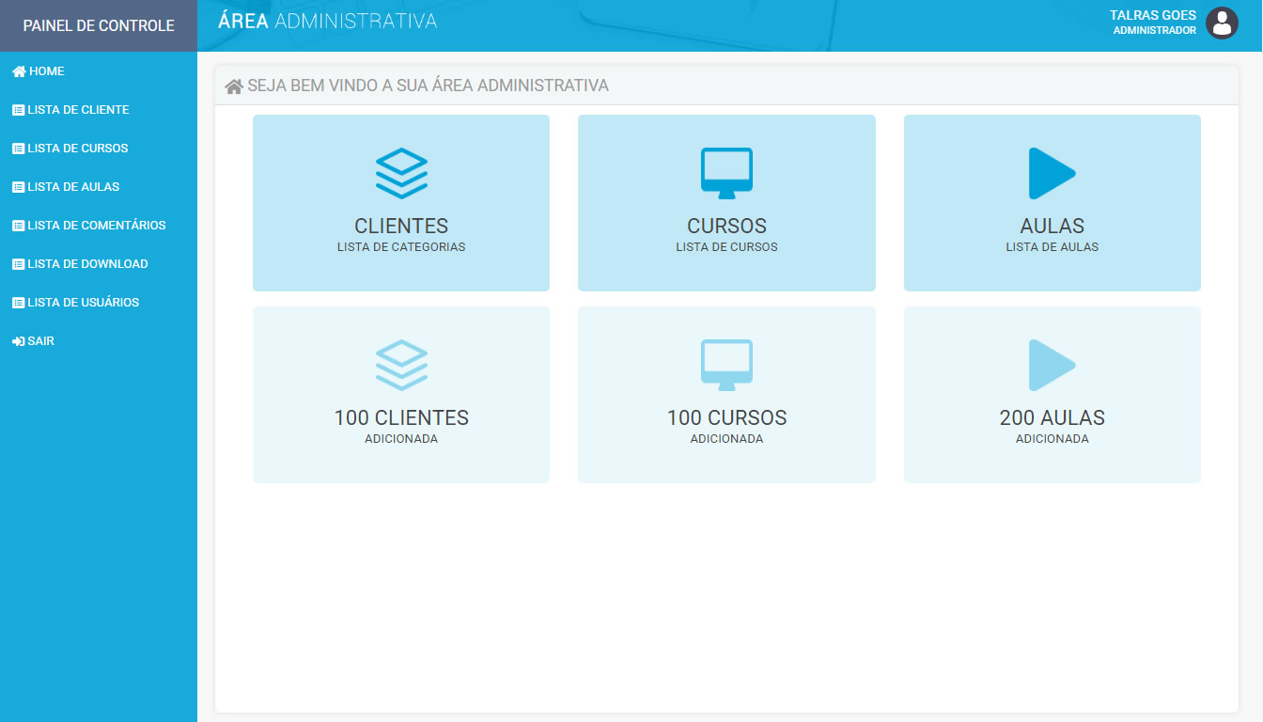Click the LISTA DE CATEGORIAS subtitle
The image size is (1263, 722).
[401, 247]
